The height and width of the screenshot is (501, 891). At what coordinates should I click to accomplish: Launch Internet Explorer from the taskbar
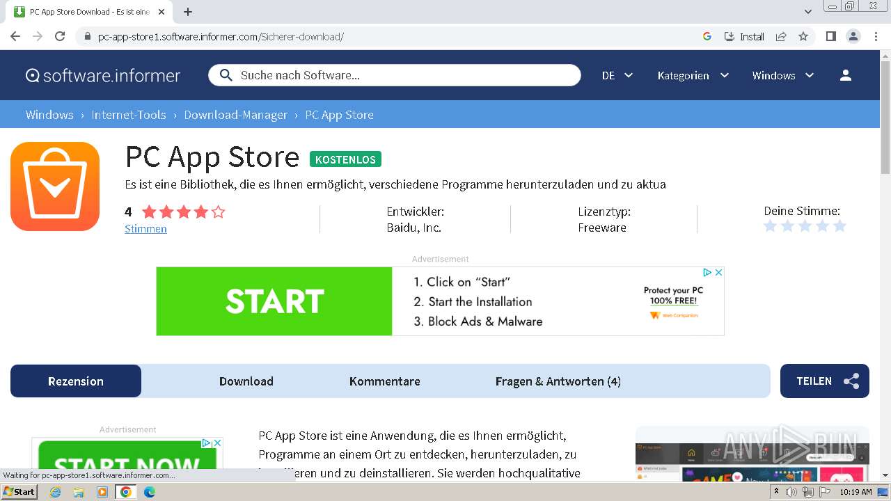pos(56,492)
